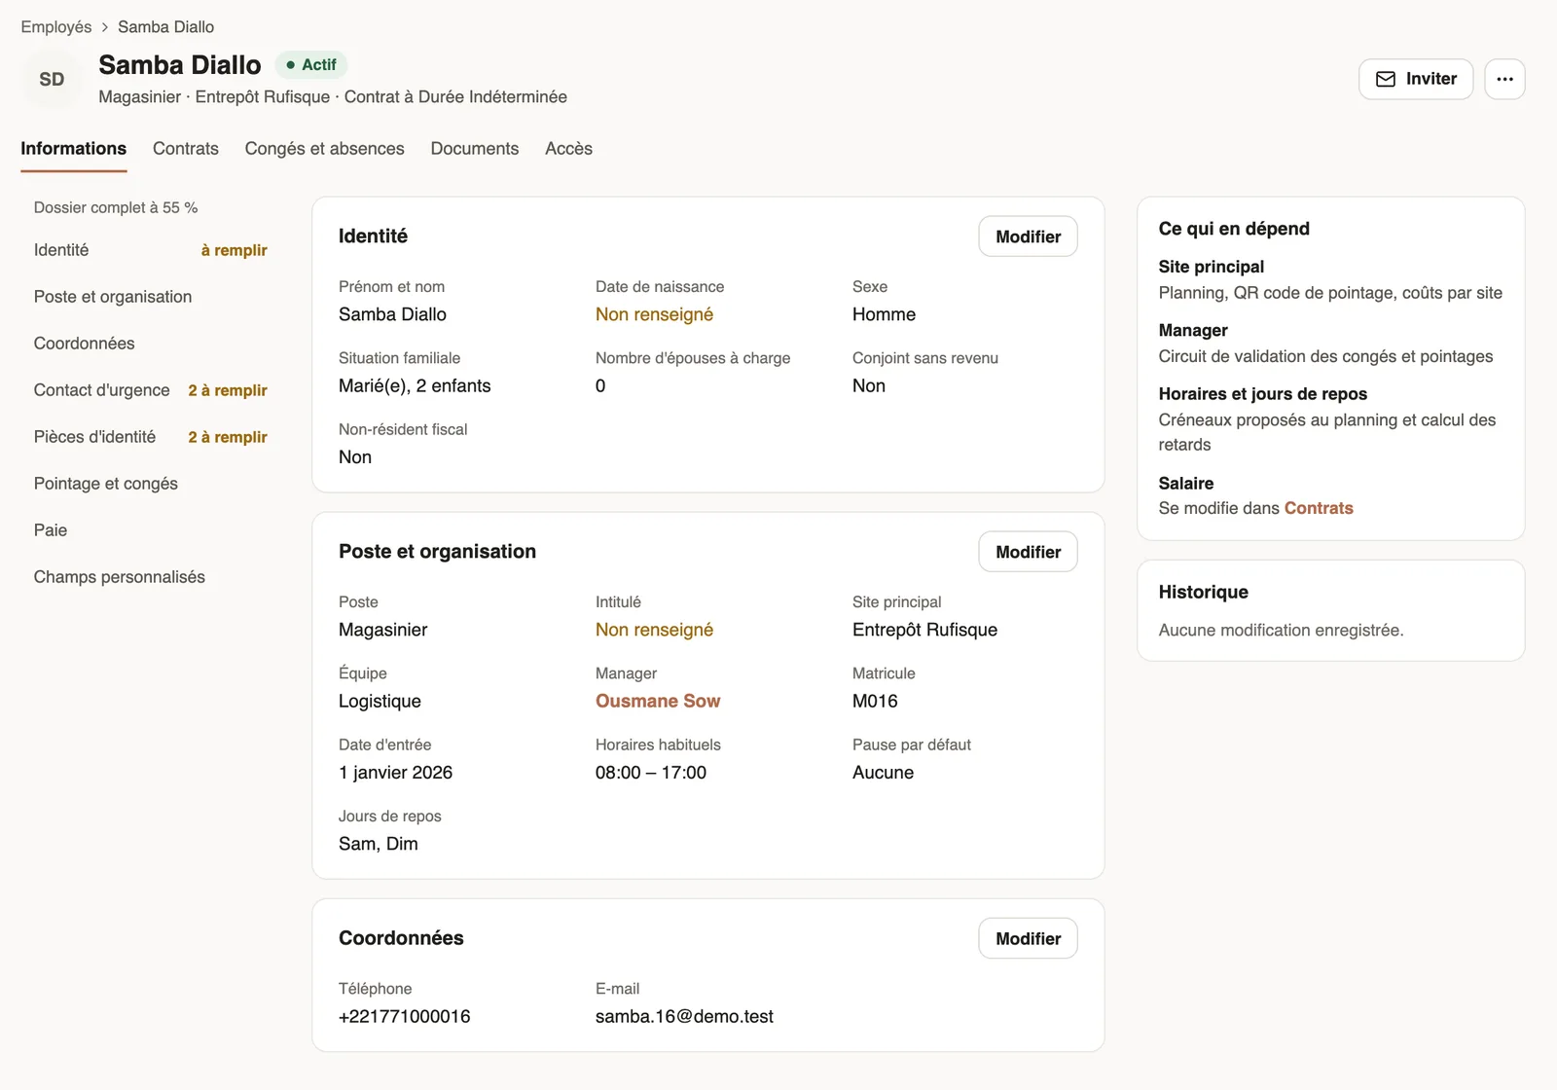Modify the Coordonnées section

point(1028,938)
